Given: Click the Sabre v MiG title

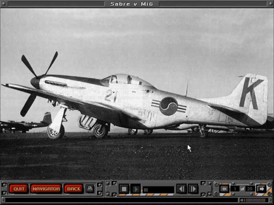Looking at the screenshot, I should [132, 4].
